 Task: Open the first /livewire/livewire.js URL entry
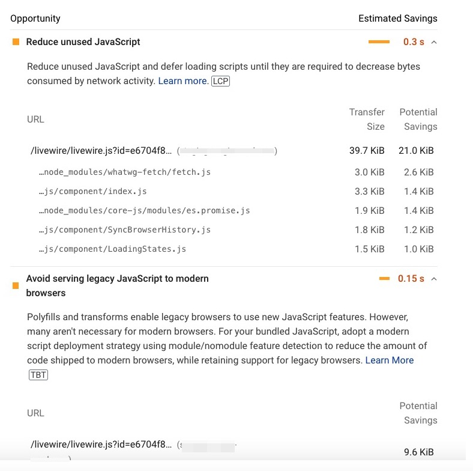(101, 151)
